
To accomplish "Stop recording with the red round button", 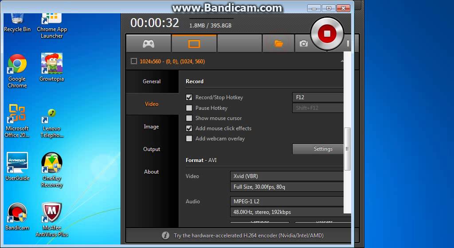I will coord(327,34).
